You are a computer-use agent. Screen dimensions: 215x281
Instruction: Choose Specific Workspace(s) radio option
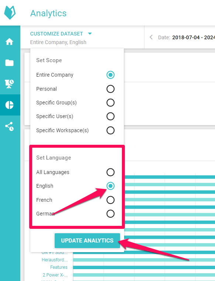[110, 130]
